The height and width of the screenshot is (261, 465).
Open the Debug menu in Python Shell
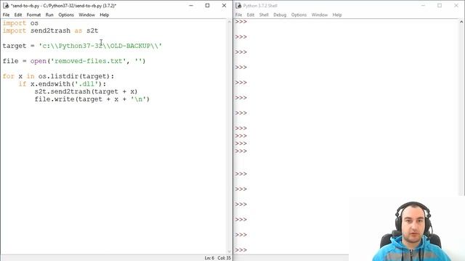coord(280,14)
